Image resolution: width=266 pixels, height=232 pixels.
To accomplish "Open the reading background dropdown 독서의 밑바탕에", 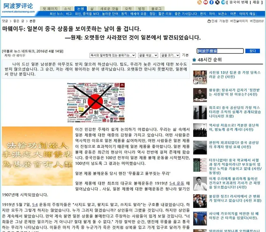I will pyautogui.click(x=113, y=55).
